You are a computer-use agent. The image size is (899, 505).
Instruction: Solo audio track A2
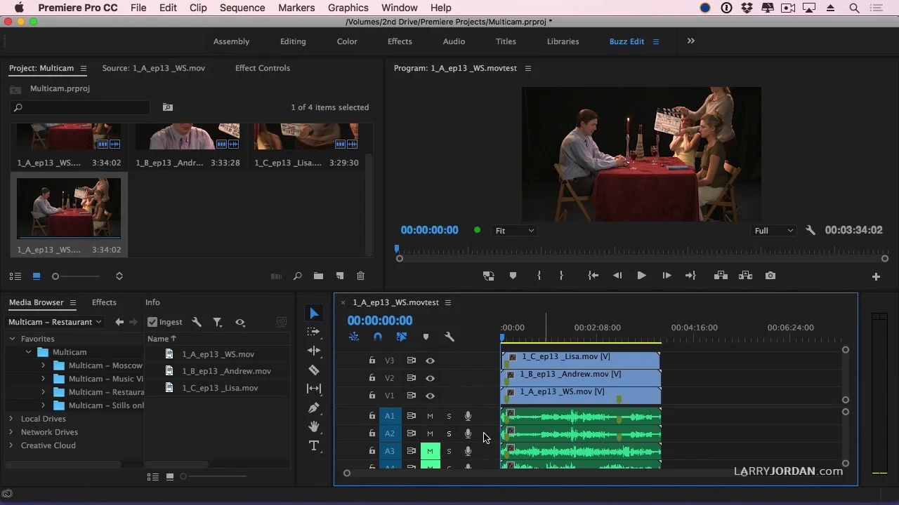[449, 433]
